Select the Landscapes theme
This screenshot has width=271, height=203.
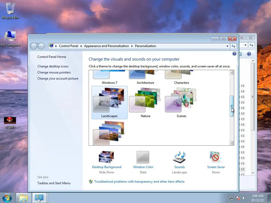109,103
